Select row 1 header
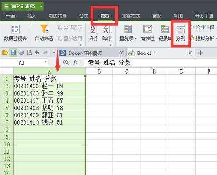Viewport: 217px width, 175px height. [x=7, y=79]
